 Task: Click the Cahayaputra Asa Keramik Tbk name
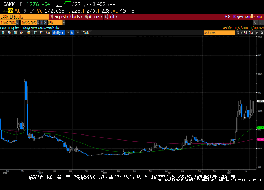[41, 28]
